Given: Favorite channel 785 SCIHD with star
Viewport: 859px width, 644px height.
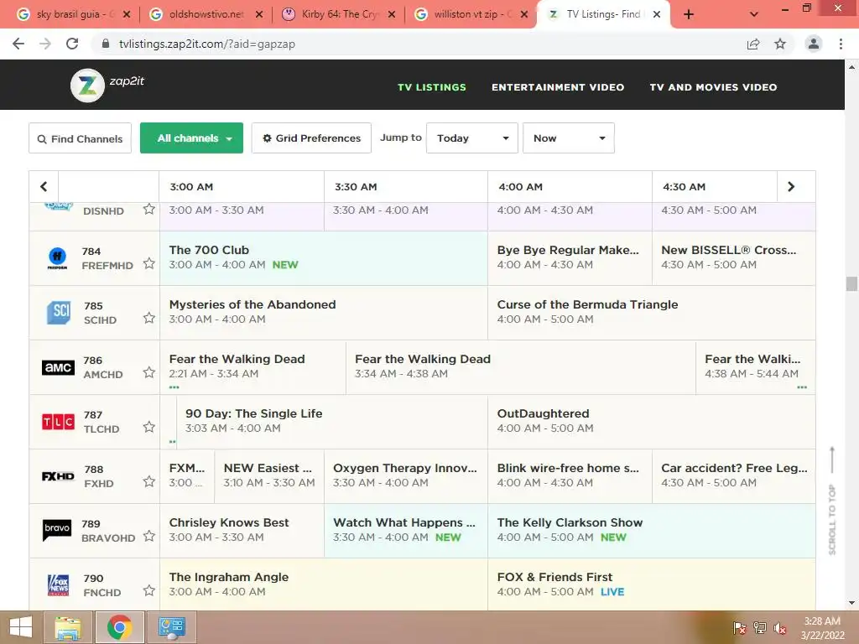Looking at the screenshot, I should 149,318.
